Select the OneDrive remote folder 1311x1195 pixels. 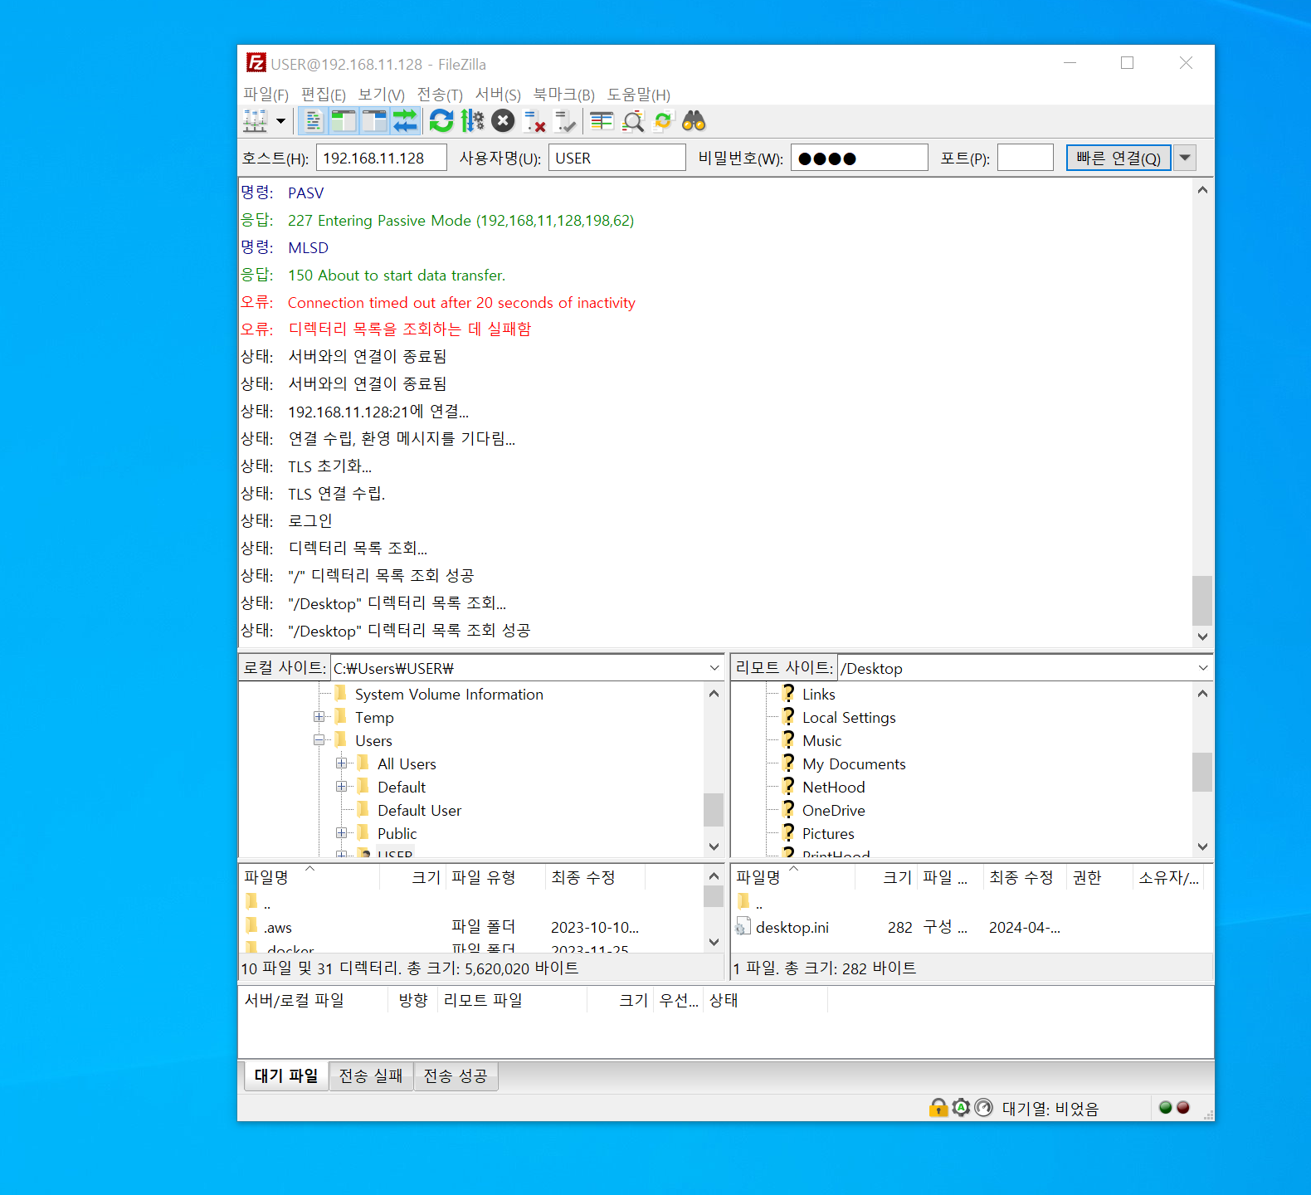pyautogui.click(x=833, y=811)
